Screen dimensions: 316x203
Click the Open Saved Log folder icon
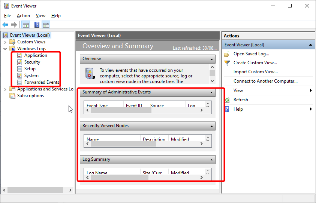click(227, 54)
